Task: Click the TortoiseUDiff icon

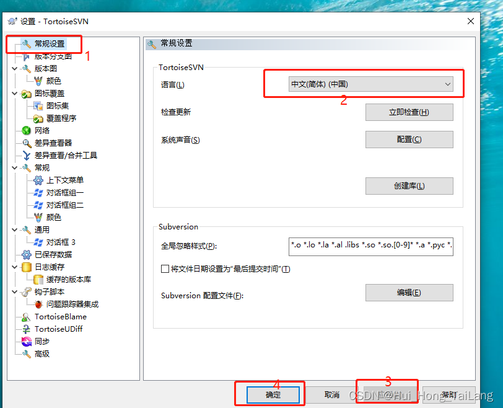Action: pos(26,329)
